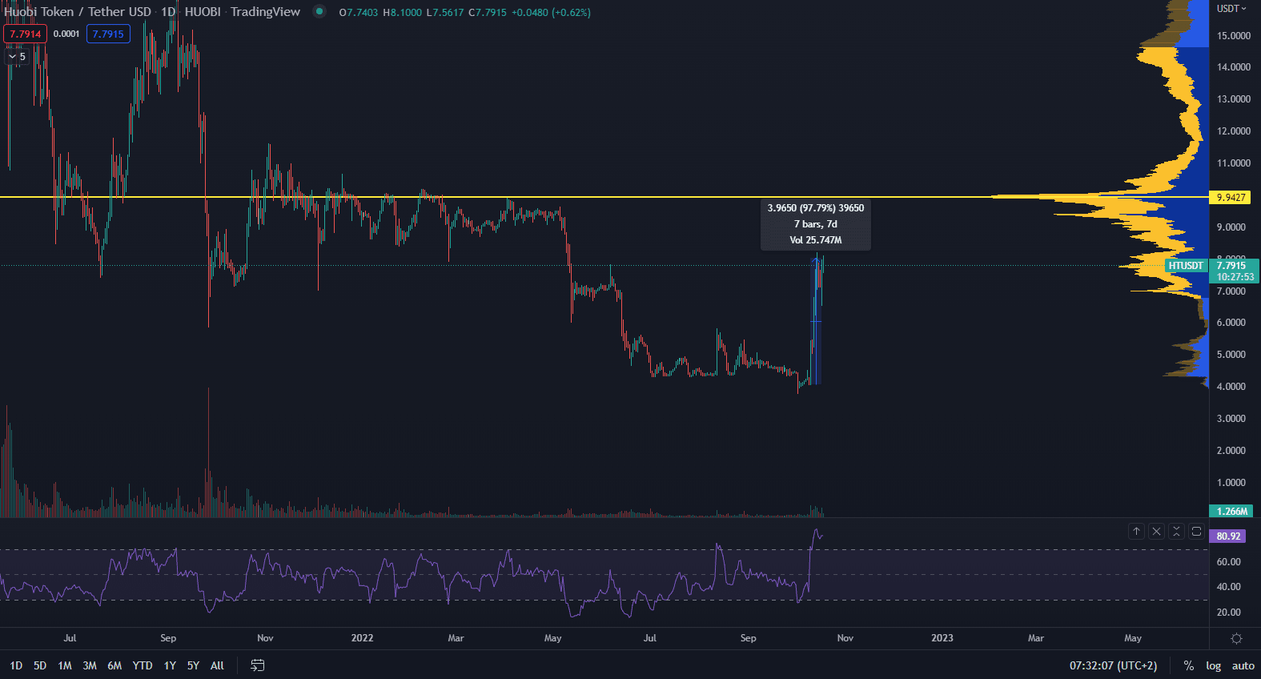
Task: Open chart settings gear icon
Action: point(1236,638)
